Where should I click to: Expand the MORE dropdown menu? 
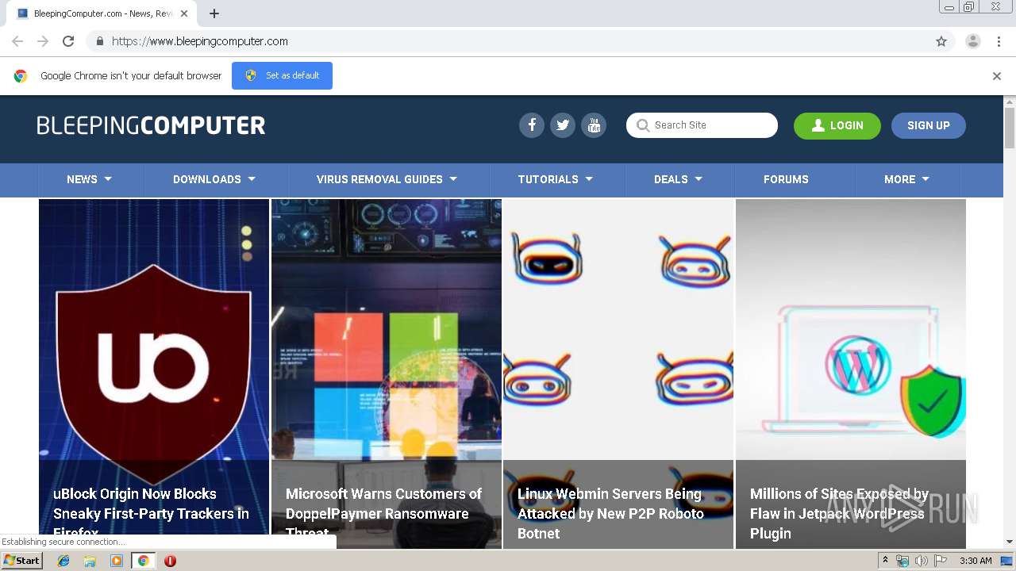pyautogui.click(x=906, y=179)
